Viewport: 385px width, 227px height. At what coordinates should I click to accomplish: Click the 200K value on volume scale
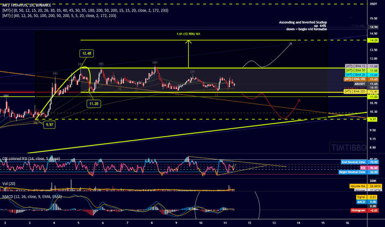click(373, 181)
